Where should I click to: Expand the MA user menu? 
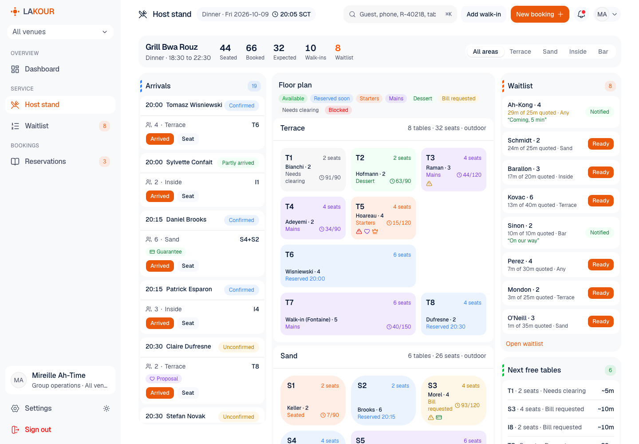[x=607, y=14]
